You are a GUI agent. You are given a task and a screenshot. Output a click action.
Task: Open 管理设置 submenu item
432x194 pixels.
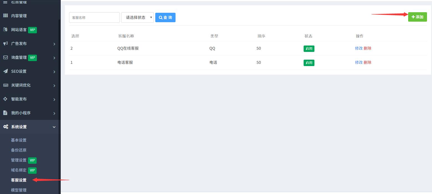point(19,160)
